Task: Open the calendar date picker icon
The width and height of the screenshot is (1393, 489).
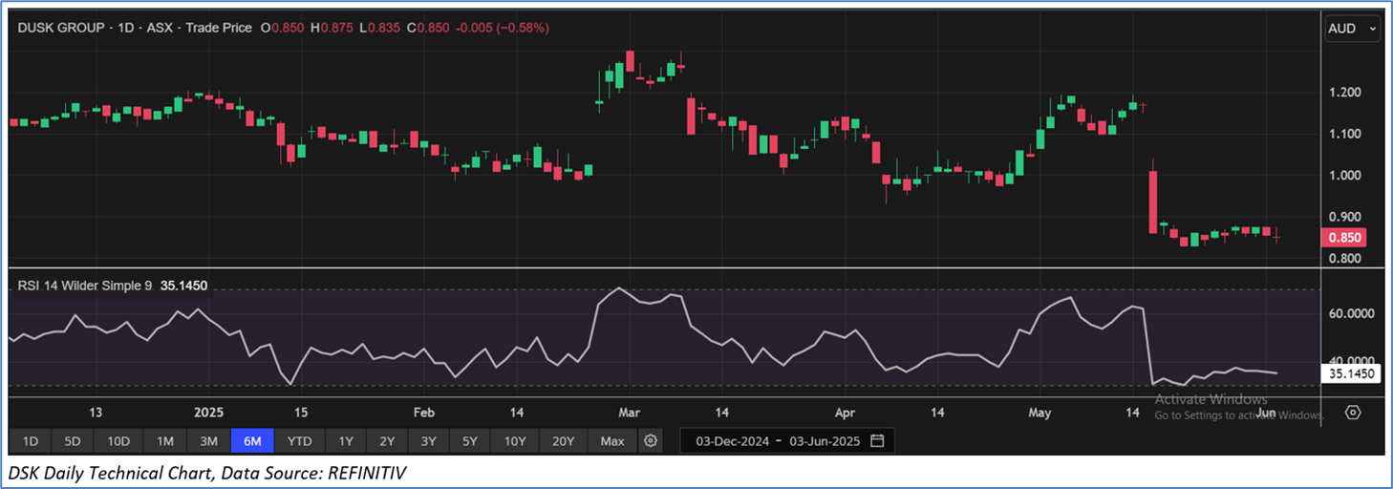Action: pyautogui.click(x=877, y=441)
